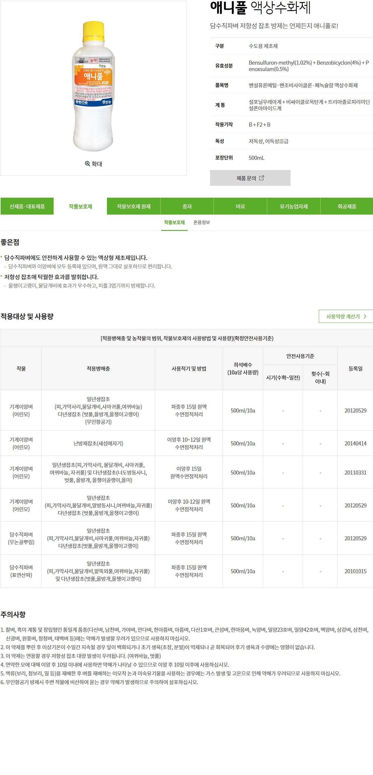The height and width of the screenshot is (775, 373).
Task: Click the 확대 text label
Action: click(97, 164)
